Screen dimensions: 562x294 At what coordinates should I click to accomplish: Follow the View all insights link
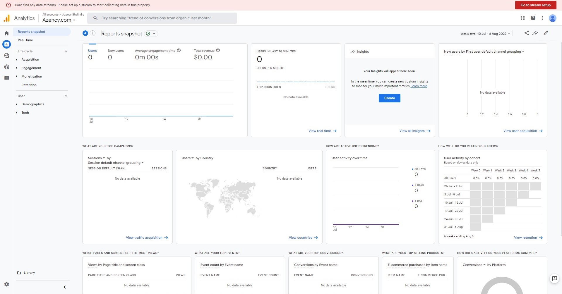click(414, 131)
